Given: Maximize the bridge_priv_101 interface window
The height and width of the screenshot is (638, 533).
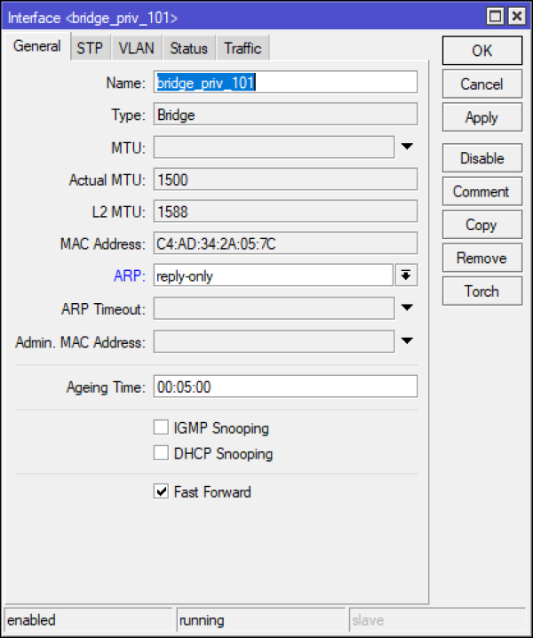Looking at the screenshot, I should click(x=496, y=16).
